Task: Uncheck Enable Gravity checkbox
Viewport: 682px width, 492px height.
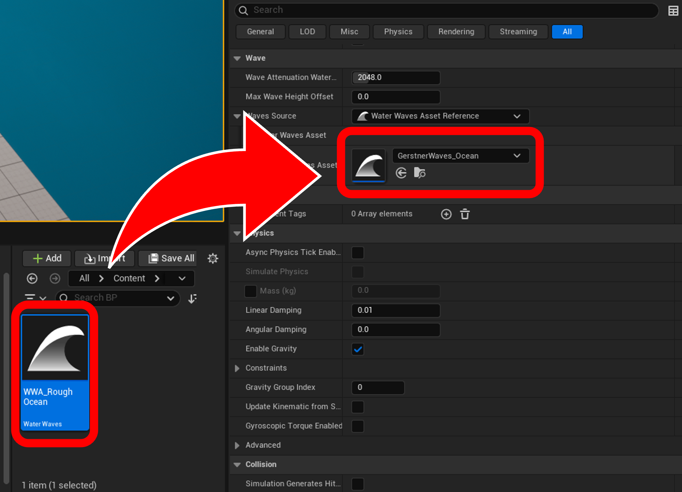Action: (357, 349)
